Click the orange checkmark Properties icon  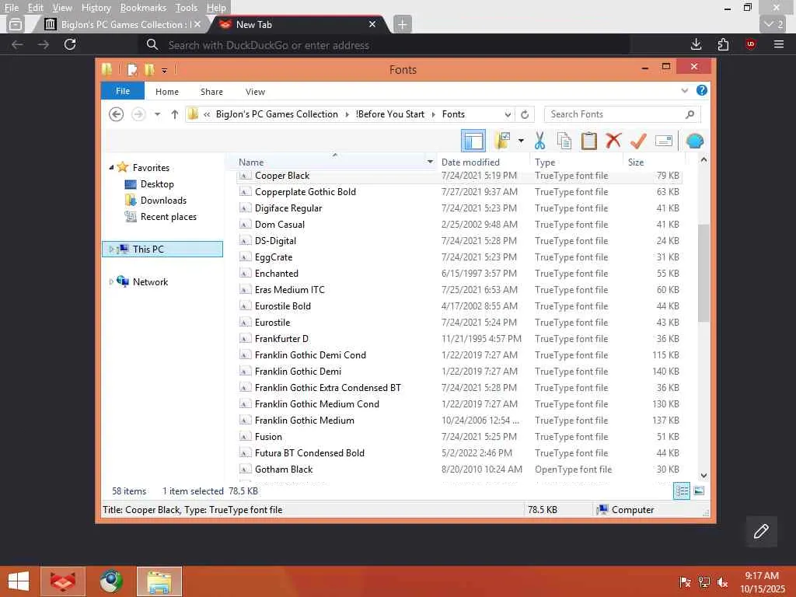[x=638, y=141]
